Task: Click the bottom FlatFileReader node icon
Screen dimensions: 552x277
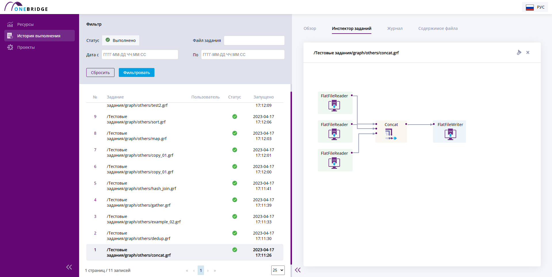Action: [x=334, y=163]
